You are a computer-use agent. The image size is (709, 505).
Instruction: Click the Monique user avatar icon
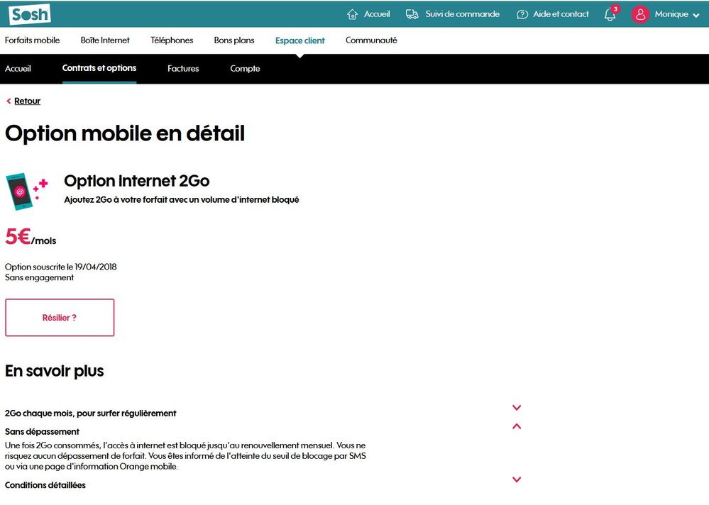(640, 14)
